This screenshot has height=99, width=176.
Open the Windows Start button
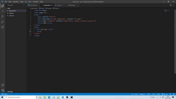(2, 97)
